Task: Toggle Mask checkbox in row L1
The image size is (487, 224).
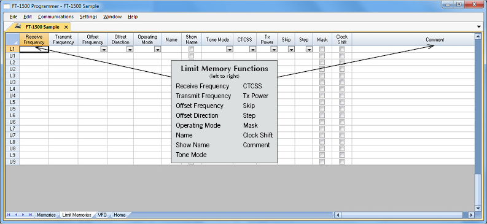Action: coord(322,49)
